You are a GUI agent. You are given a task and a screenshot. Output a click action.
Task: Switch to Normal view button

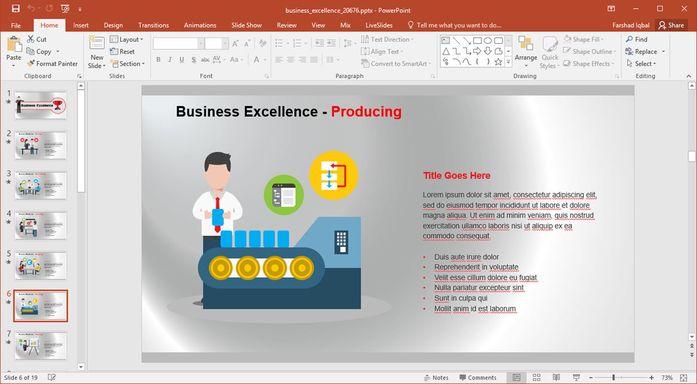click(516, 378)
